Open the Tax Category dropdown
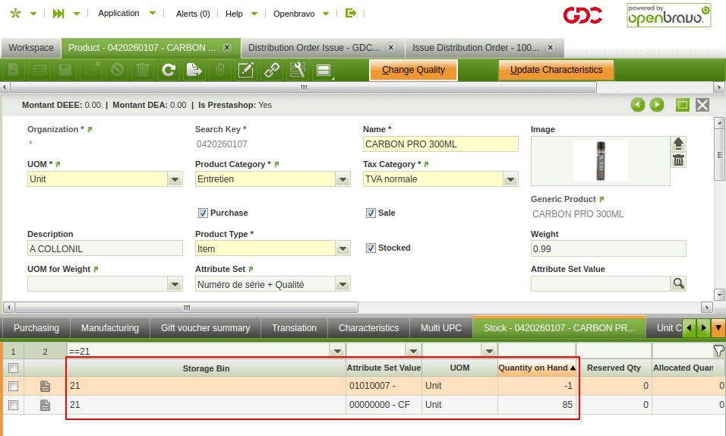The height and width of the screenshot is (436, 726). [511, 179]
